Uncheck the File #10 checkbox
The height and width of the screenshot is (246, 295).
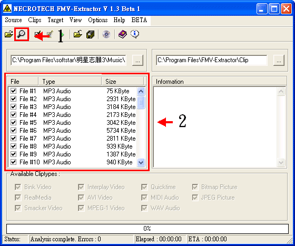13,162
